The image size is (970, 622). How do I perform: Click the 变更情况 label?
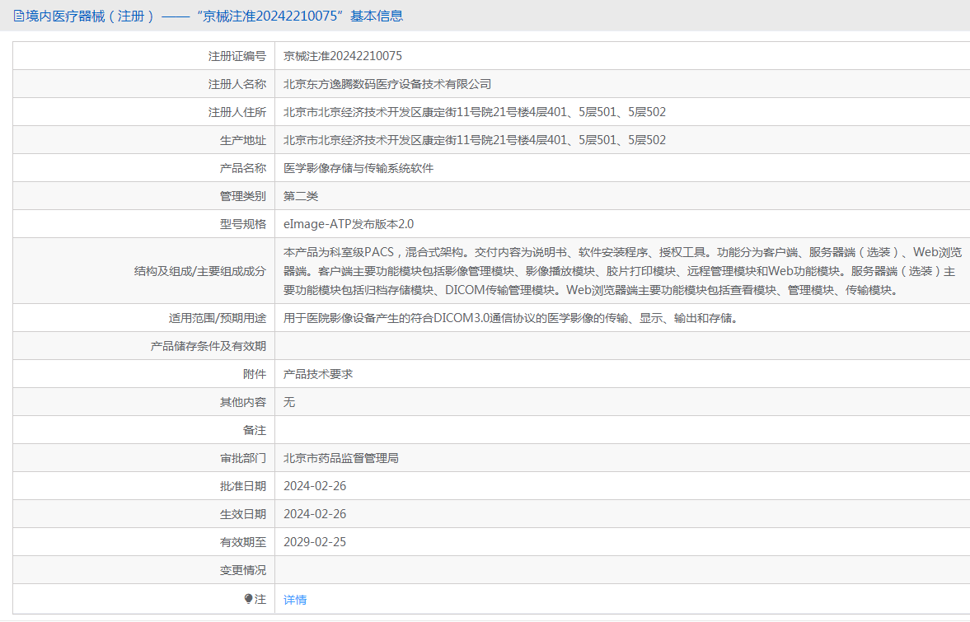242,570
